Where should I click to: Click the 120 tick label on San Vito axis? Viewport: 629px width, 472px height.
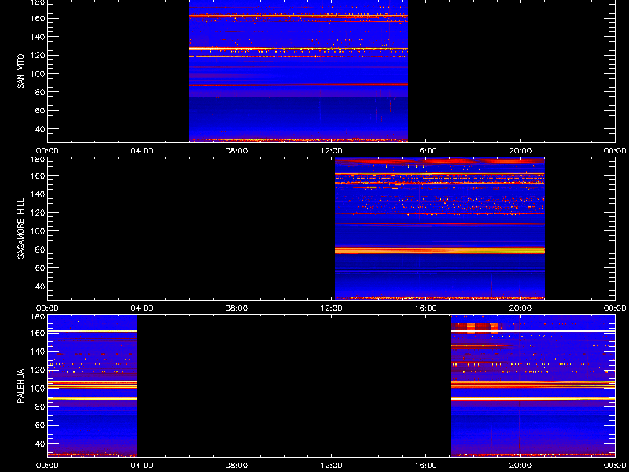coord(37,55)
